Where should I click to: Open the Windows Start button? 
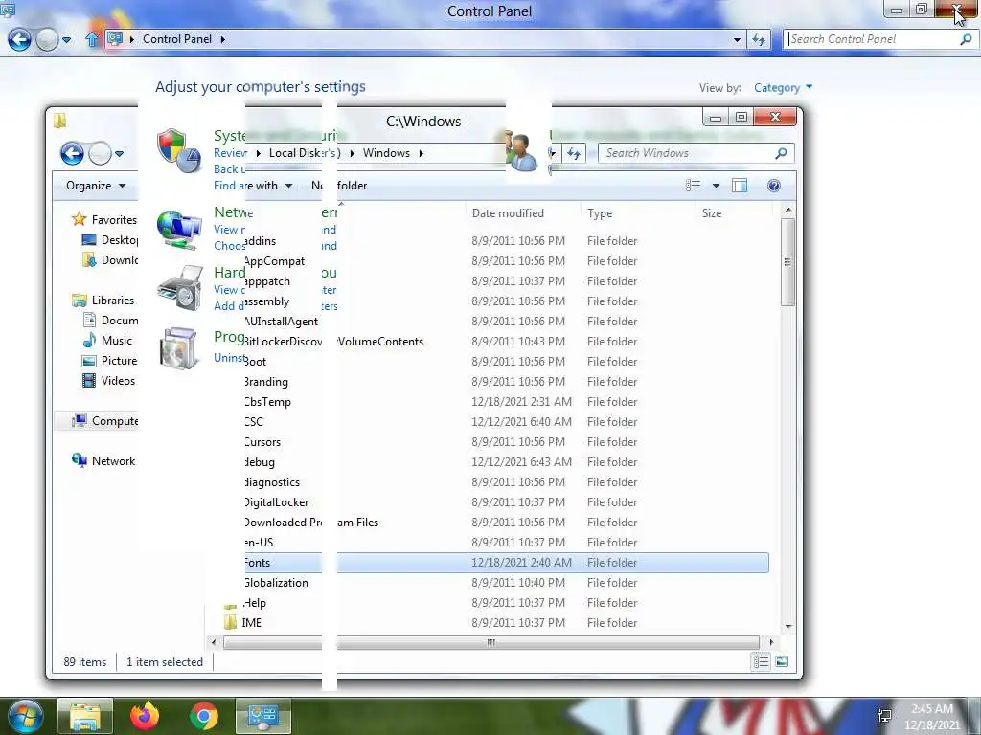[x=24, y=716]
